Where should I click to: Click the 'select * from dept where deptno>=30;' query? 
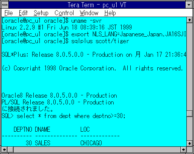[x=71, y=116]
